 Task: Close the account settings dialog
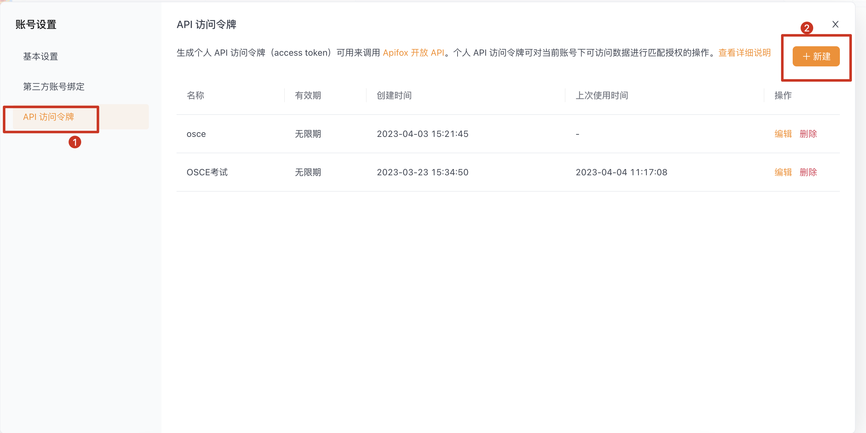click(x=835, y=24)
